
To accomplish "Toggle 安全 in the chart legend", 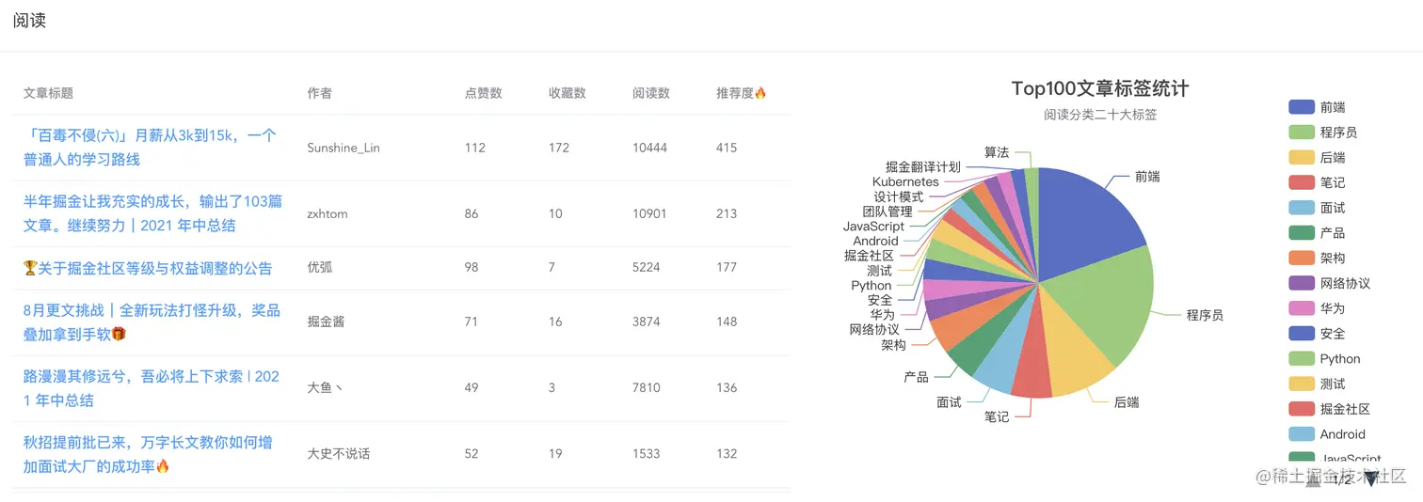I will coord(1317,334).
